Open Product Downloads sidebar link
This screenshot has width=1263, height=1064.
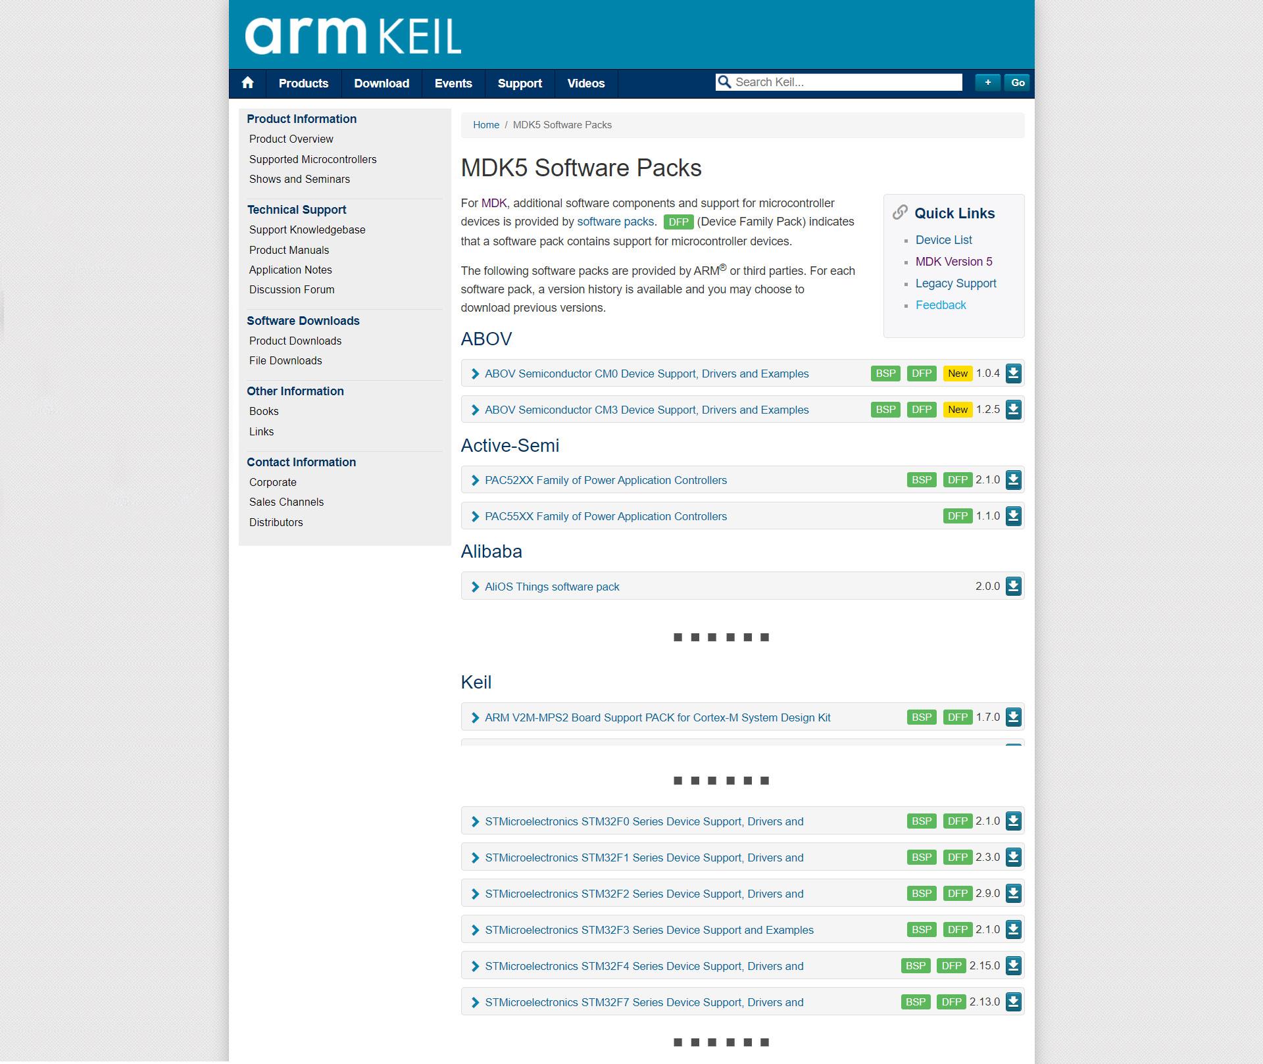click(295, 341)
